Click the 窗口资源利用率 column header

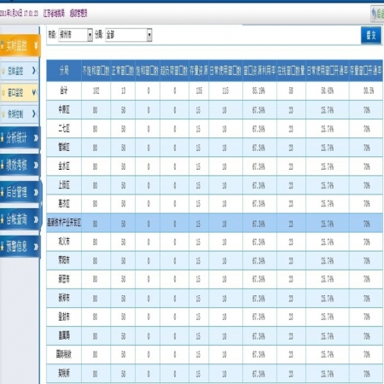click(x=259, y=71)
